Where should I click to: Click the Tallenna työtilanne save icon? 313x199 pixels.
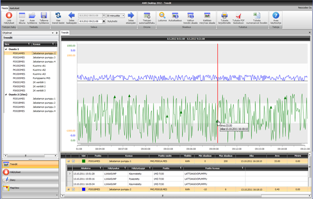(x=44, y=15)
